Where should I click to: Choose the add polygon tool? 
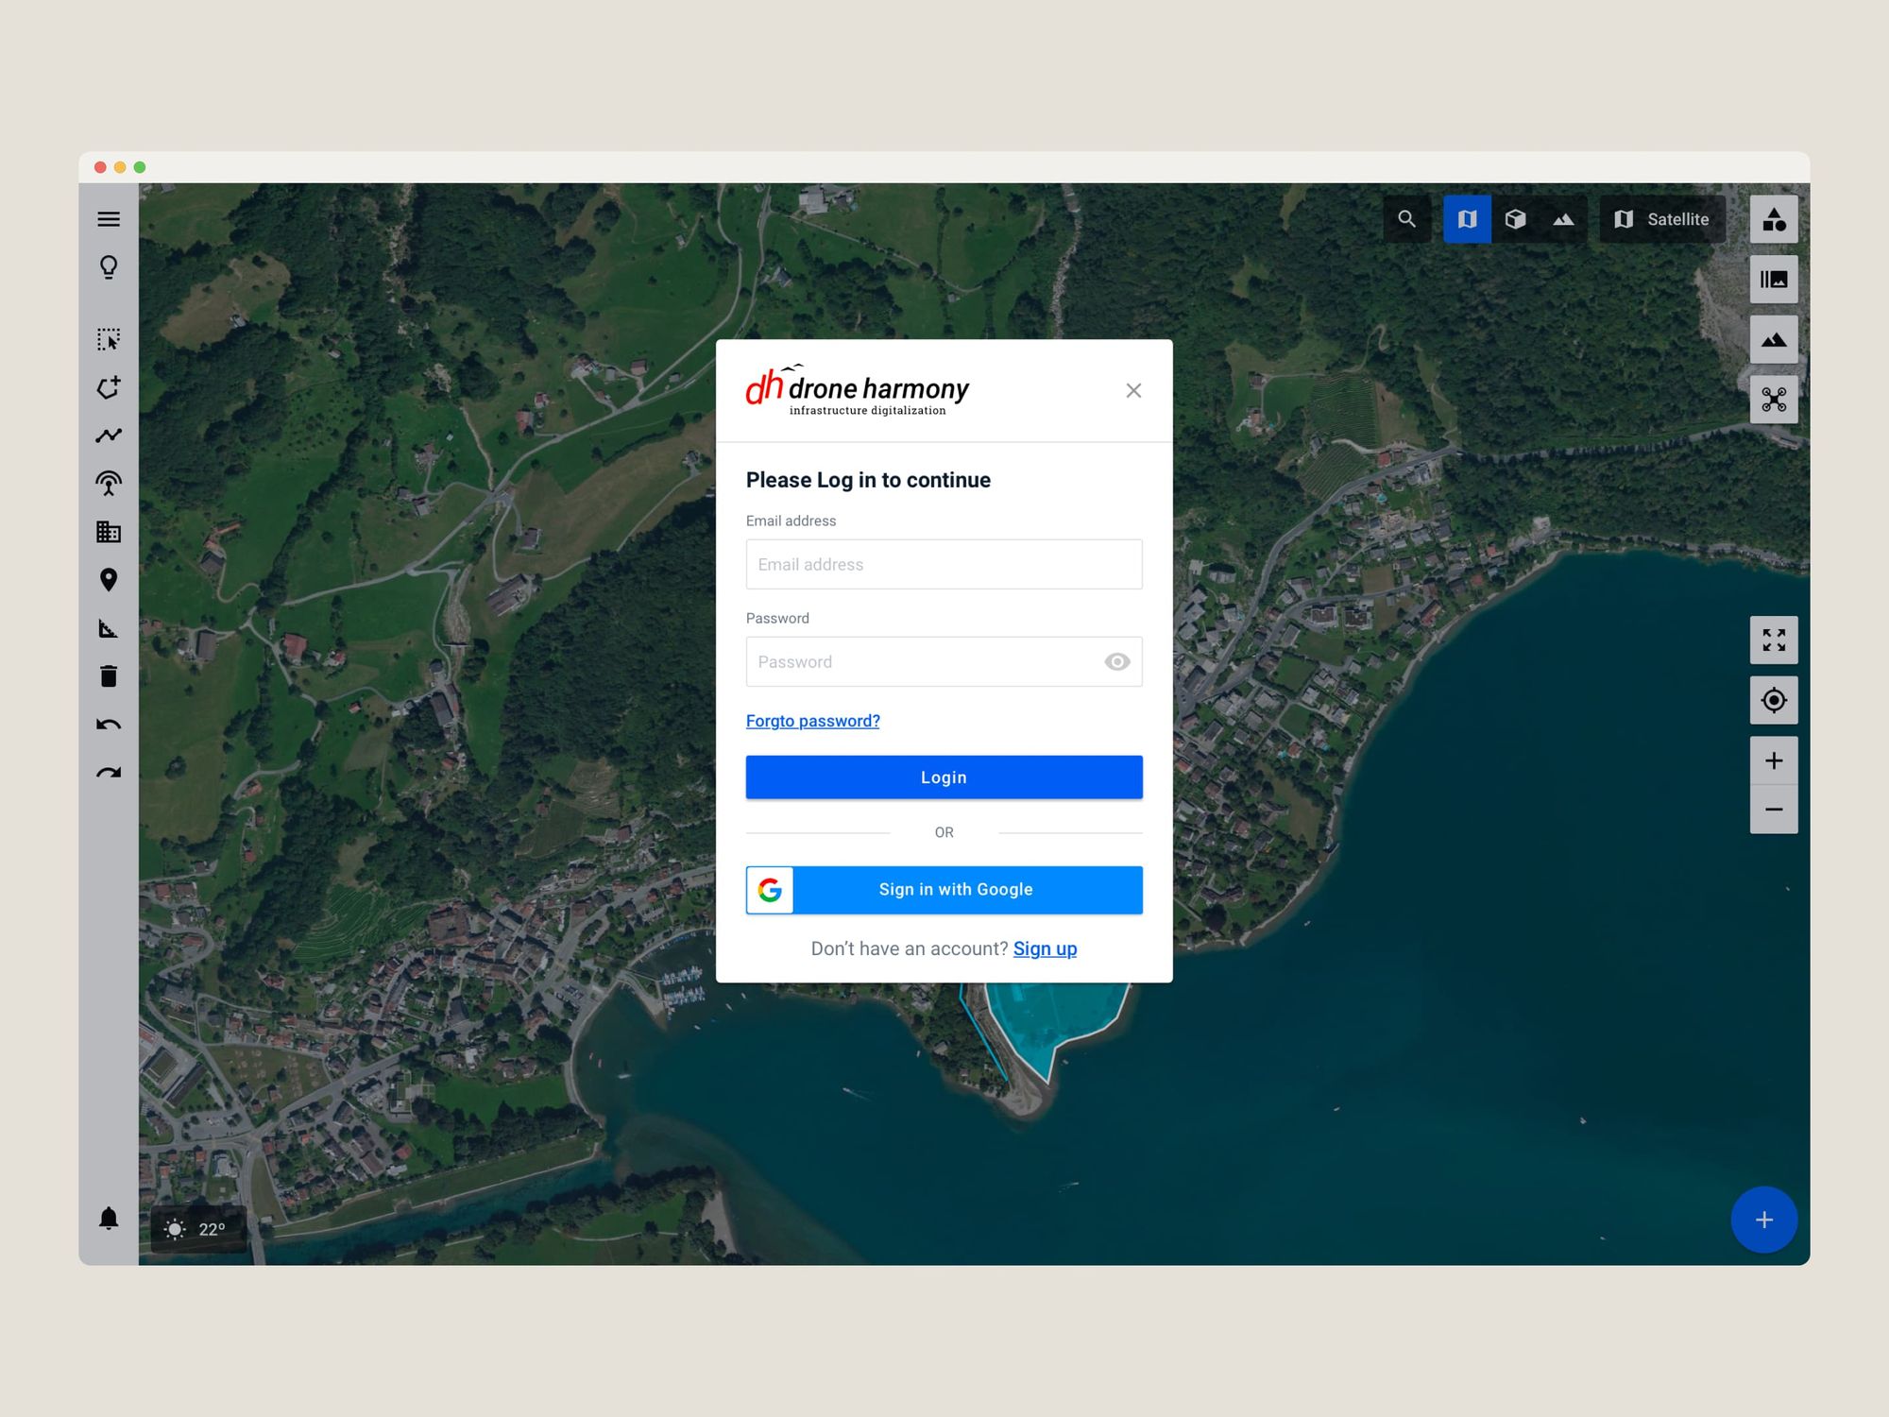[x=109, y=387]
